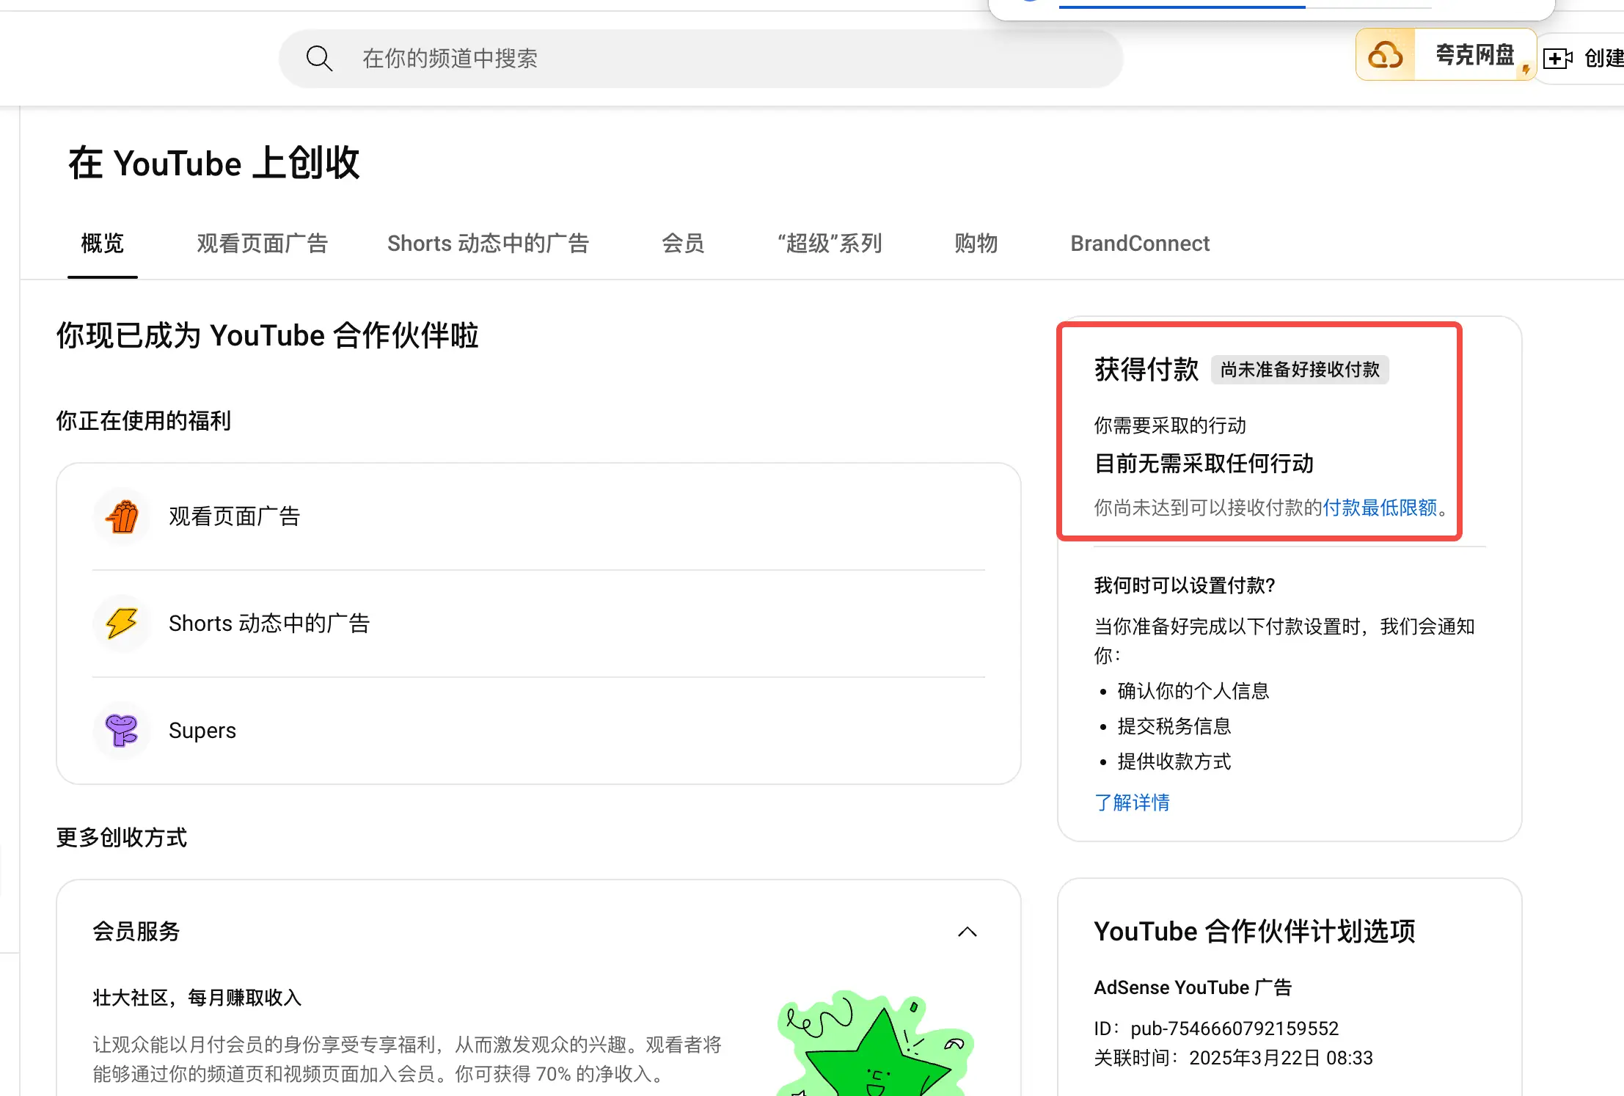Click the popcorn icon for watch page ads

pos(122,516)
